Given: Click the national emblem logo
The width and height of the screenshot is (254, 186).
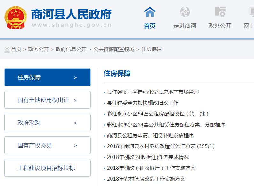Looking at the screenshot, I should coord(16,18).
